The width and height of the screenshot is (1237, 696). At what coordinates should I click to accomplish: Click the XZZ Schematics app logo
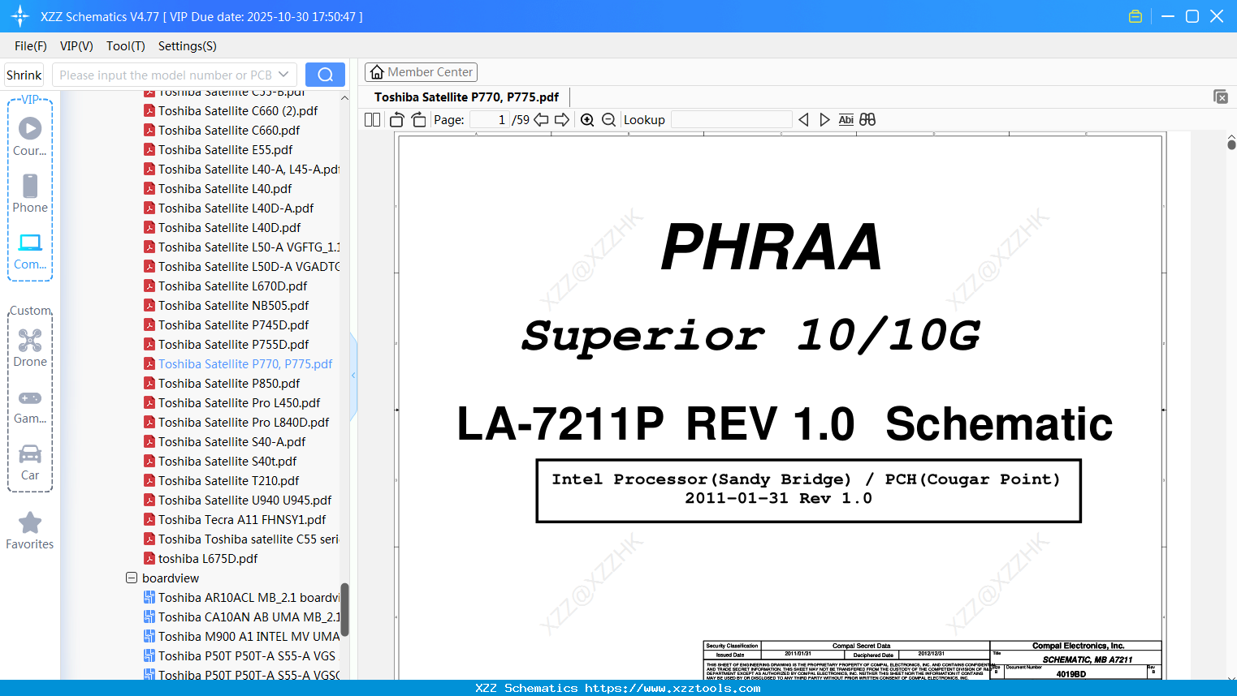click(x=20, y=16)
